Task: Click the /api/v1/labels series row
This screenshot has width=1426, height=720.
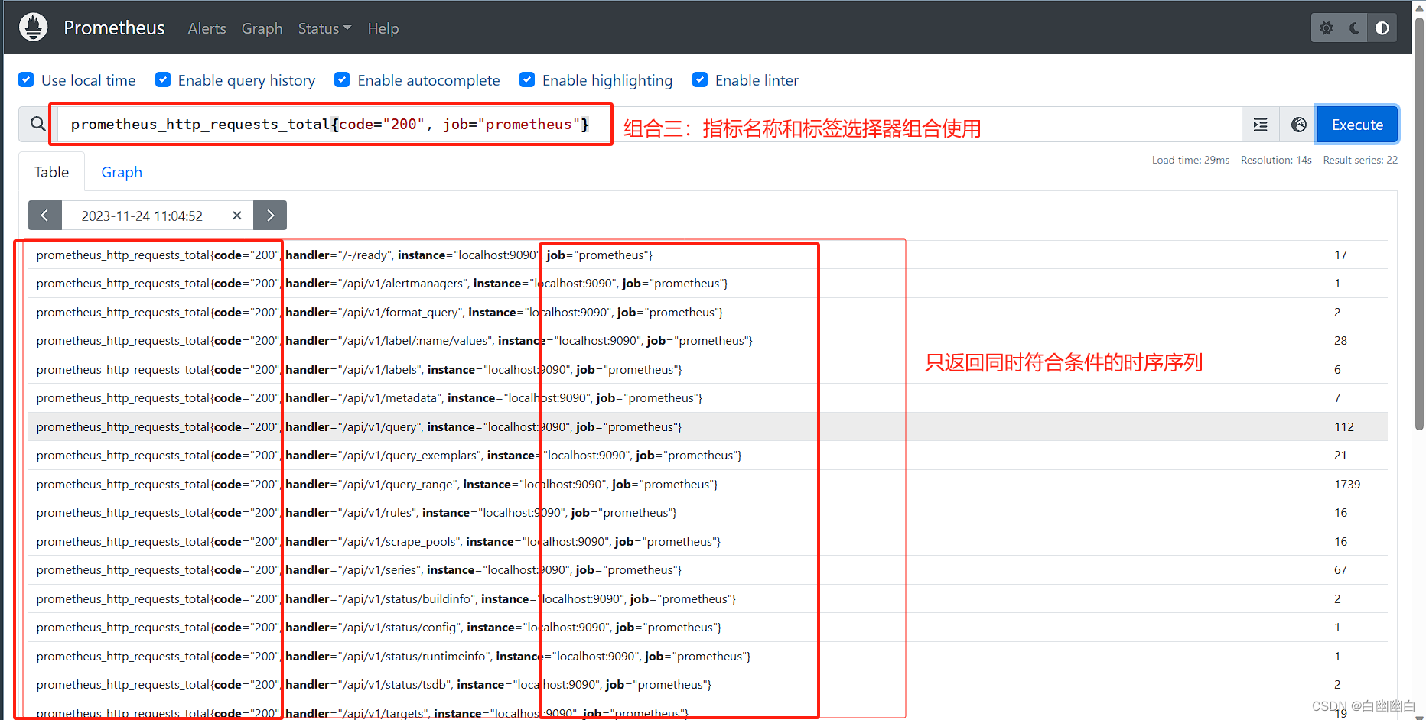Action: (x=708, y=369)
